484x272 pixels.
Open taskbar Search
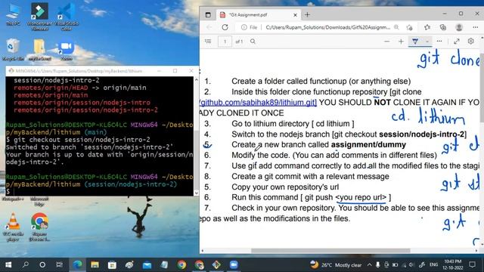click(x=26, y=264)
